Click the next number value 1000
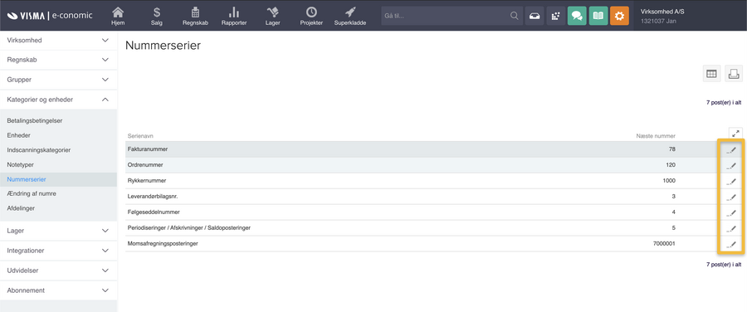The image size is (747, 312). 669,181
